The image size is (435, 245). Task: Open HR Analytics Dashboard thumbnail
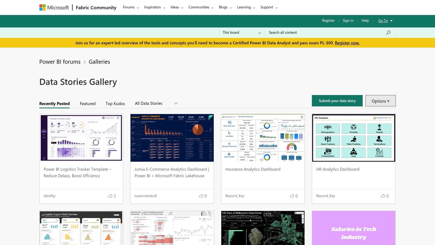pos(354,138)
